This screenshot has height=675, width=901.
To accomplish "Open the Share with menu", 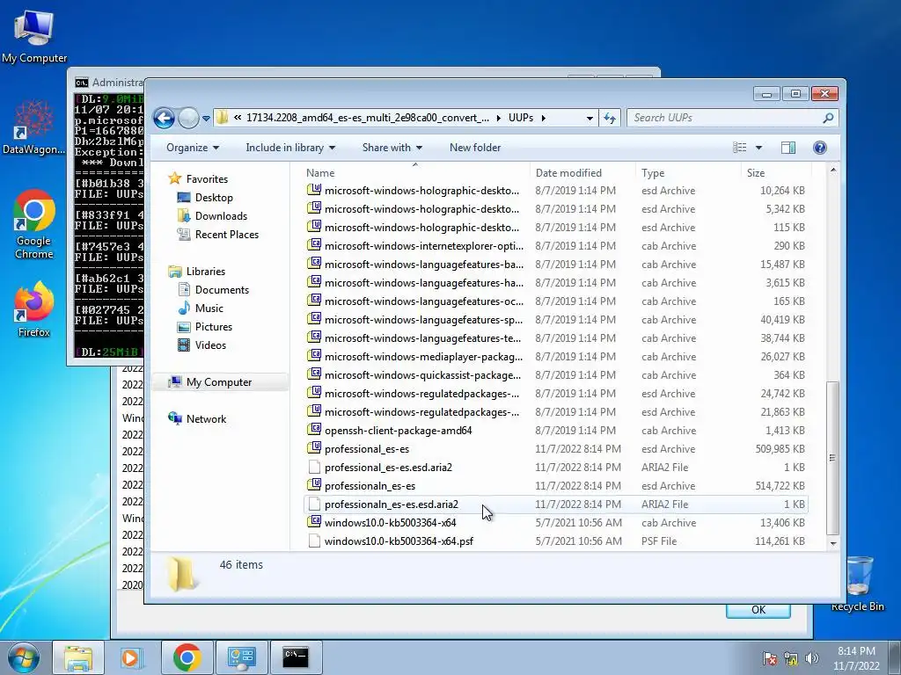I will coord(392,148).
